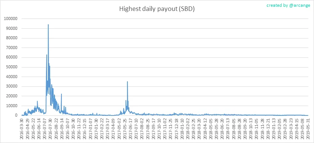The image size is (314, 143).
Task: Click the 40000 y-axis label
Action: click(x=12, y=77)
